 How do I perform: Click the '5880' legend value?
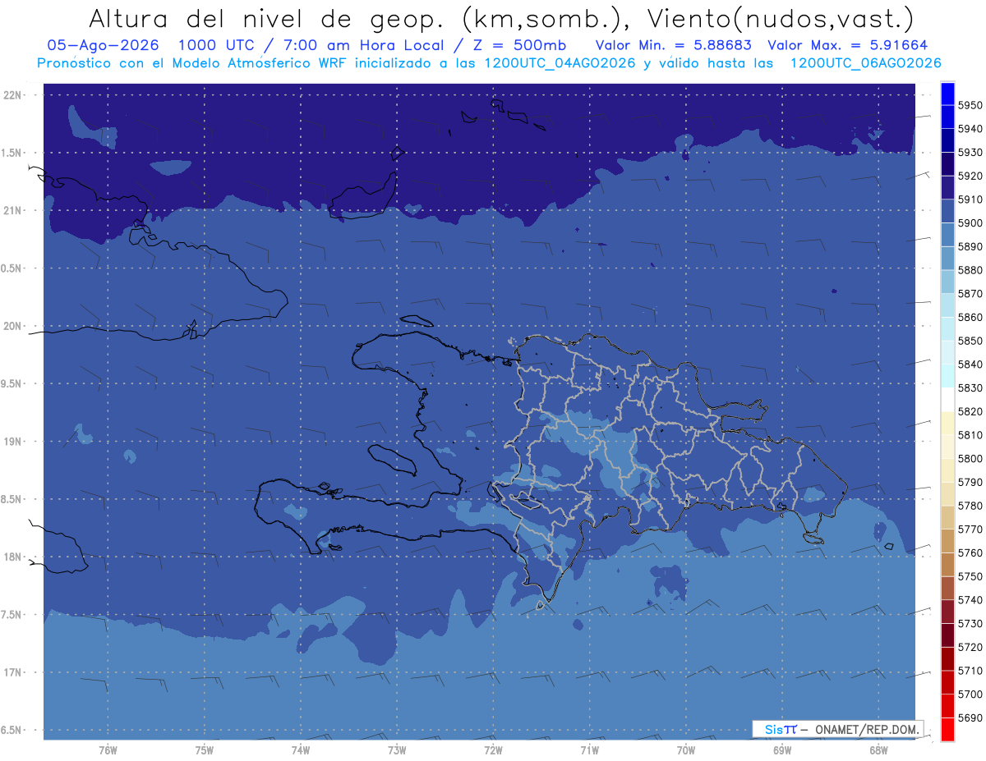(x=970, y=270)
